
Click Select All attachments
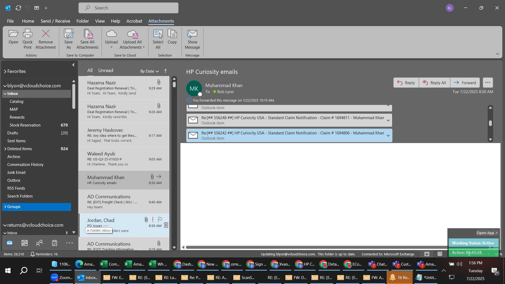158,39
